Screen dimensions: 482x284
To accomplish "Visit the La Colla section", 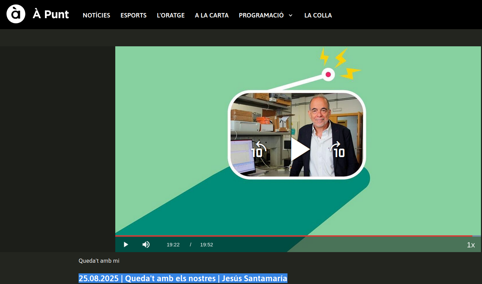I will click(x=318, y=15).
